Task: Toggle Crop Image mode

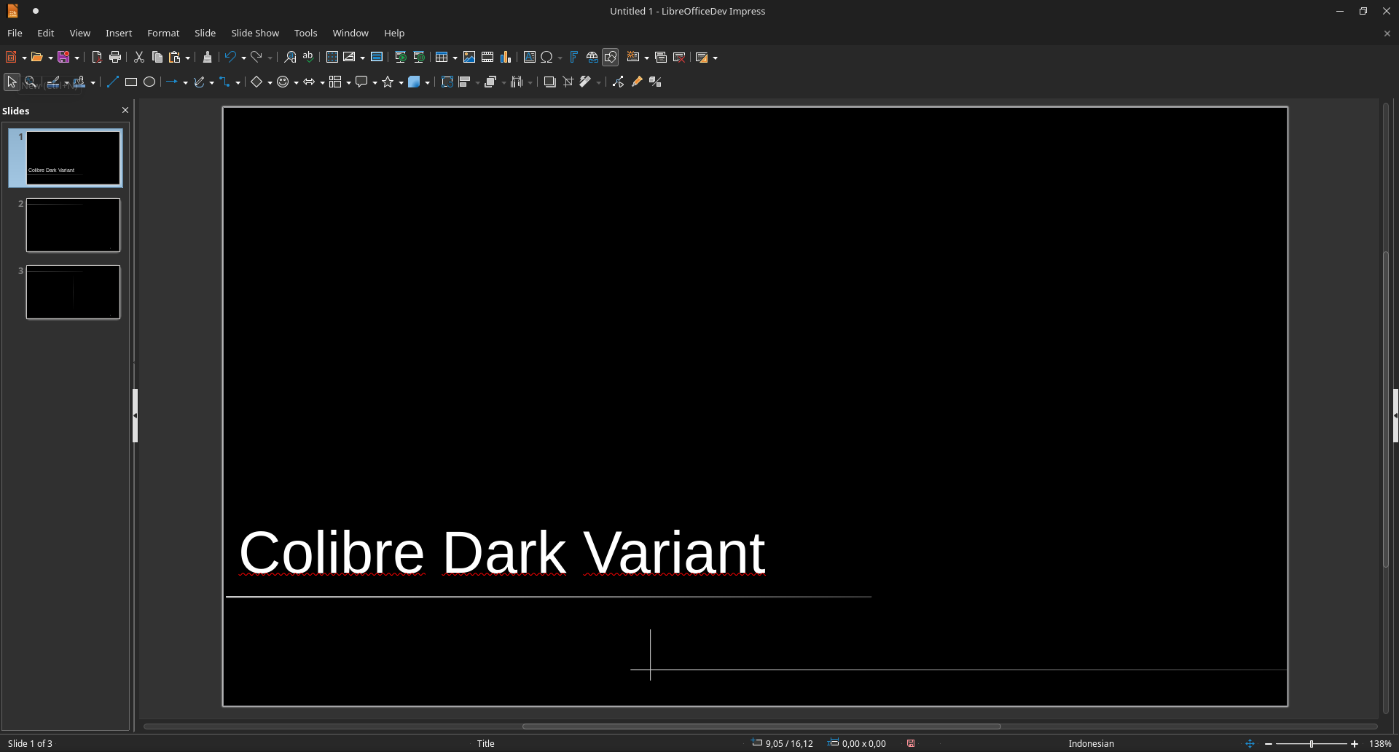Action: [x=568, y=82]
